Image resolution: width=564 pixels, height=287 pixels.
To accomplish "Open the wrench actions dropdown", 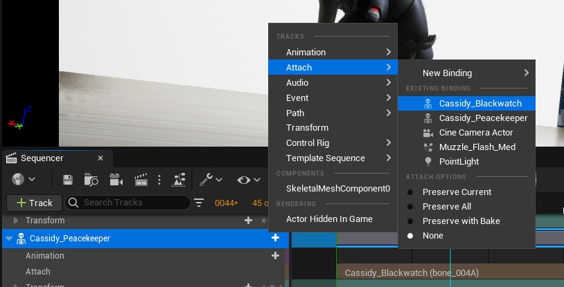I will pyautogui.click(x=211, y=179).
